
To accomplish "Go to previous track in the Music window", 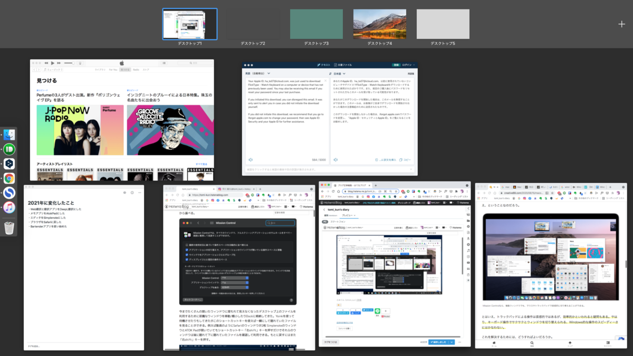I will [x=46, y=63].
